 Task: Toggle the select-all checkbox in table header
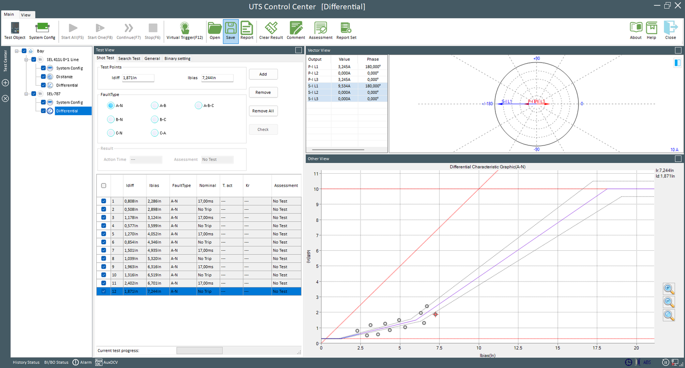pyautogui.click(x=104, y=186)
